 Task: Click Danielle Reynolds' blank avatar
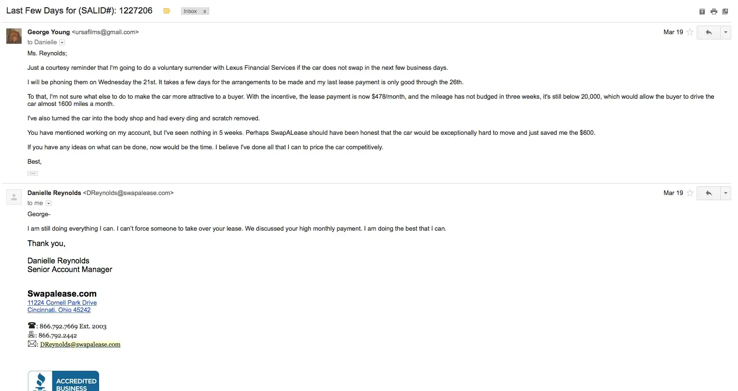coord(14,197)
